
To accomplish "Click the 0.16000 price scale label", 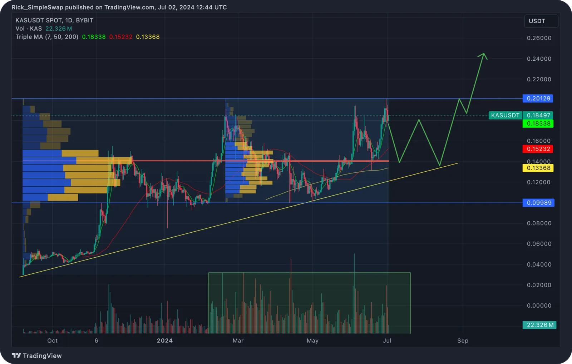I will pyautogui.click(x=539, y=141).
